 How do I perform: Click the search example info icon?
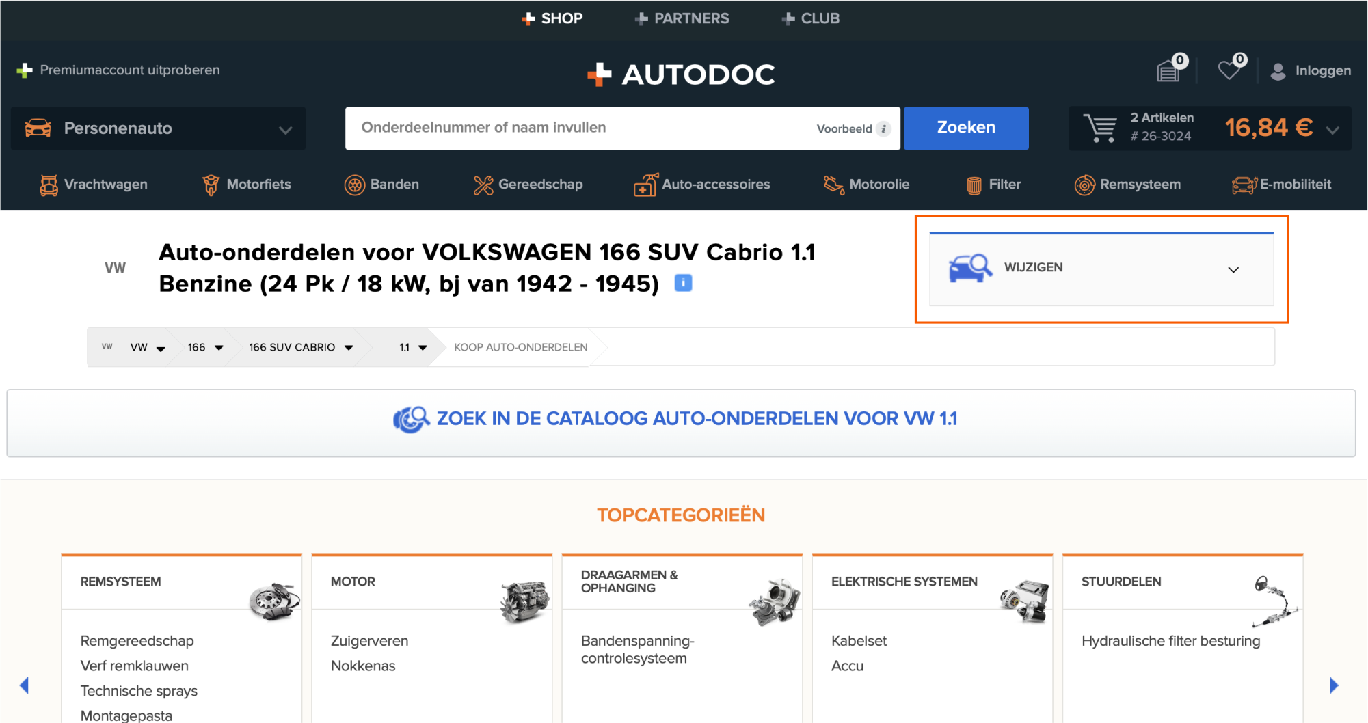point(883,128)
